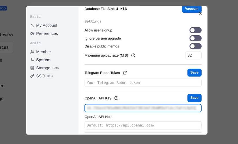
Task: Save the Telegram Robot Token
Action: click(x=194, y=73)
